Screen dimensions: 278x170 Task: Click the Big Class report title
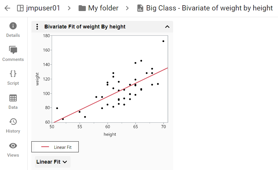pos(209,8)
